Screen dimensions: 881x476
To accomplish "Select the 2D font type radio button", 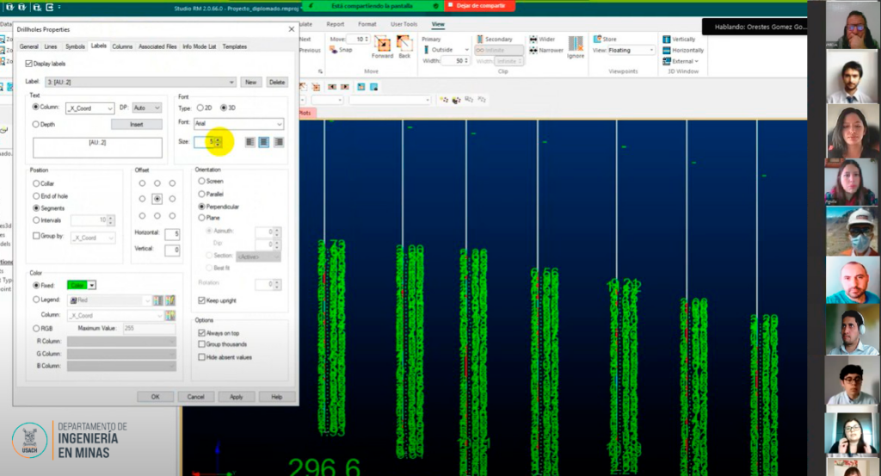I will pyautogui.click(x=199, y=108).
